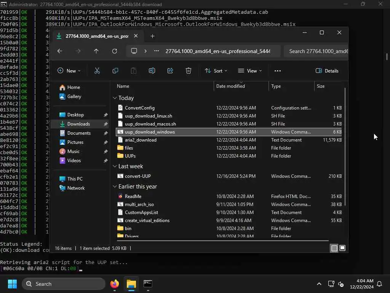Go back with the Back arrow

(x=60, y=51)
